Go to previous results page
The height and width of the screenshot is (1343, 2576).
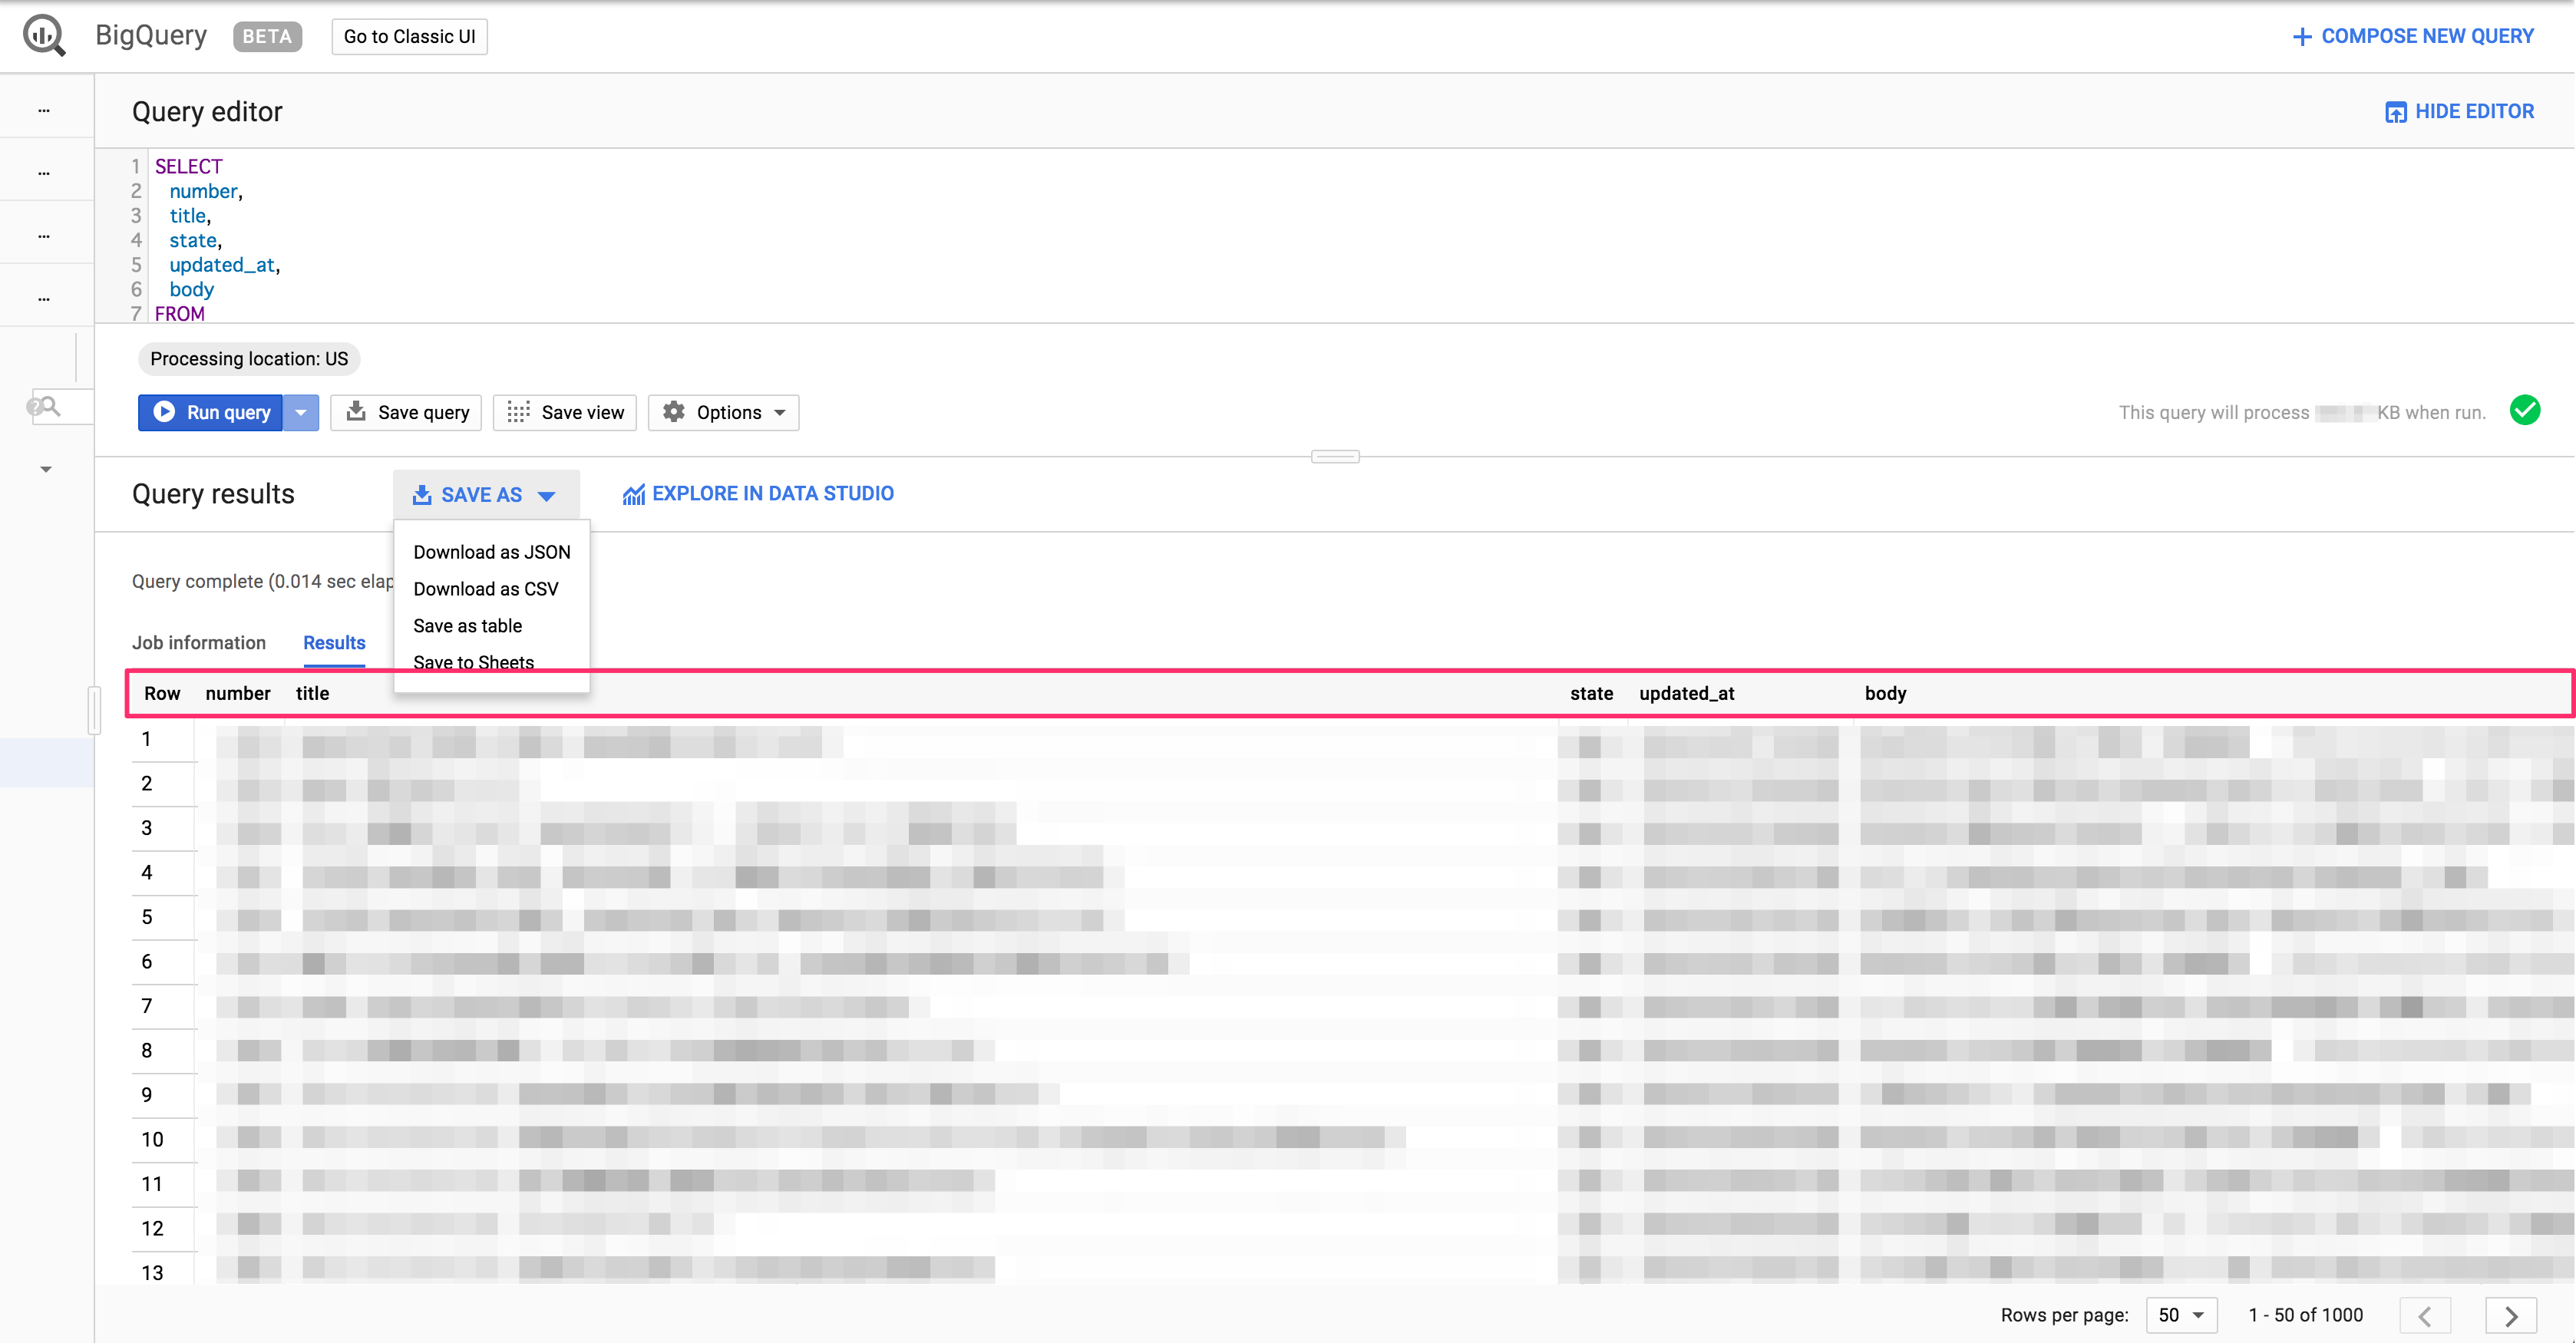[2425, 1316]
